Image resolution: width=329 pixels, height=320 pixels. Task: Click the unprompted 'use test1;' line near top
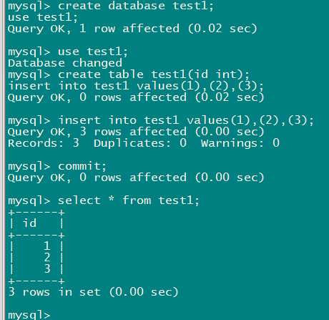[43, 17]
